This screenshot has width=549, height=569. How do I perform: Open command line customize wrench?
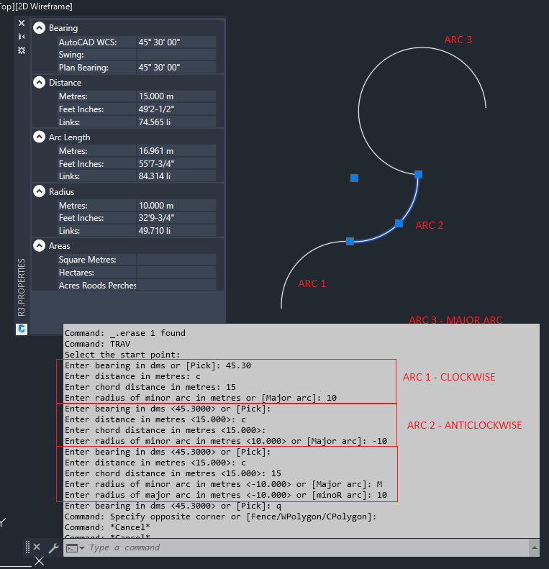(x=53, y=547)
